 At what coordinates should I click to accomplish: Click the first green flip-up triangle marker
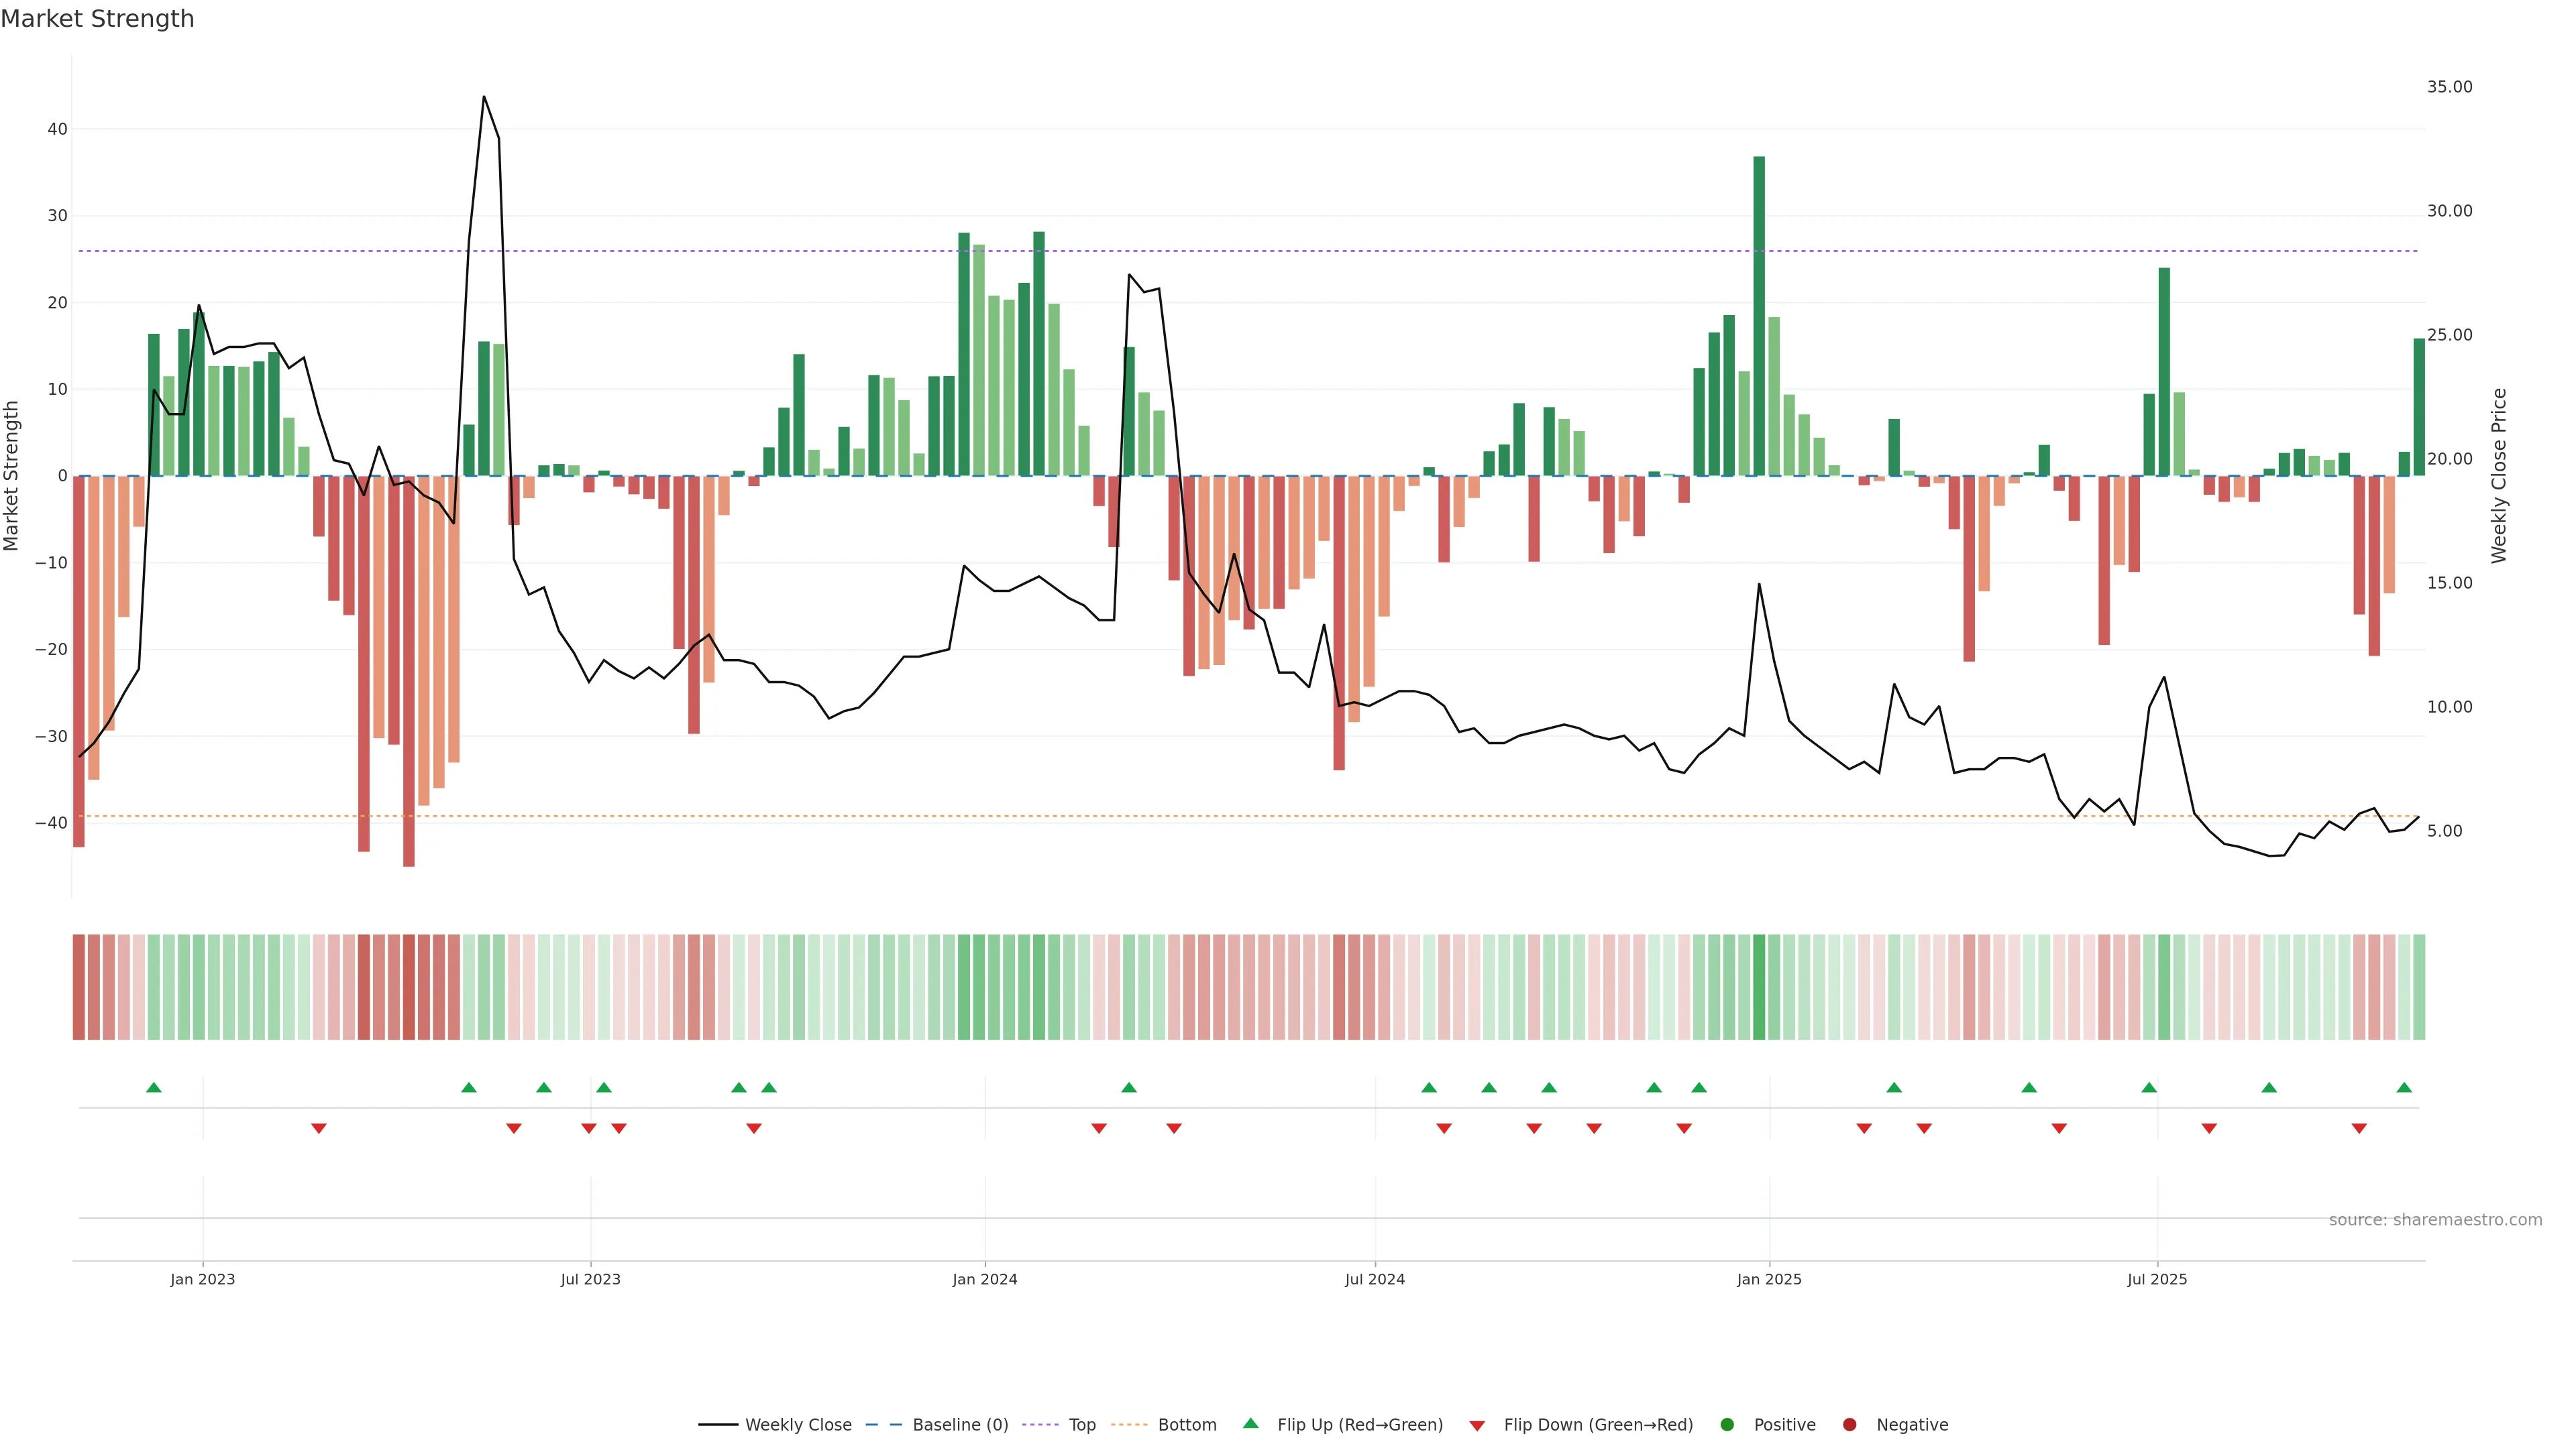[154, 1087]
